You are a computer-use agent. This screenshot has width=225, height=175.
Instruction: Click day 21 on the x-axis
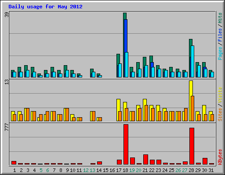[x=145, y=170]
